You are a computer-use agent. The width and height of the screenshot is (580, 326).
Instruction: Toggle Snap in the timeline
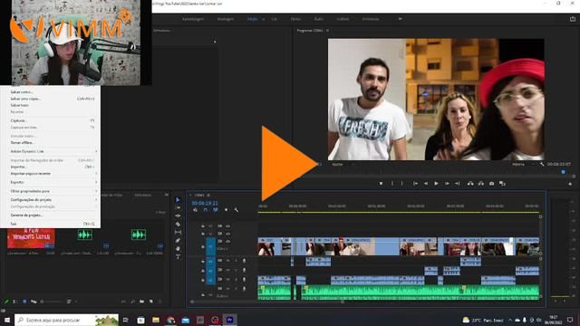[x=206, y=210]
